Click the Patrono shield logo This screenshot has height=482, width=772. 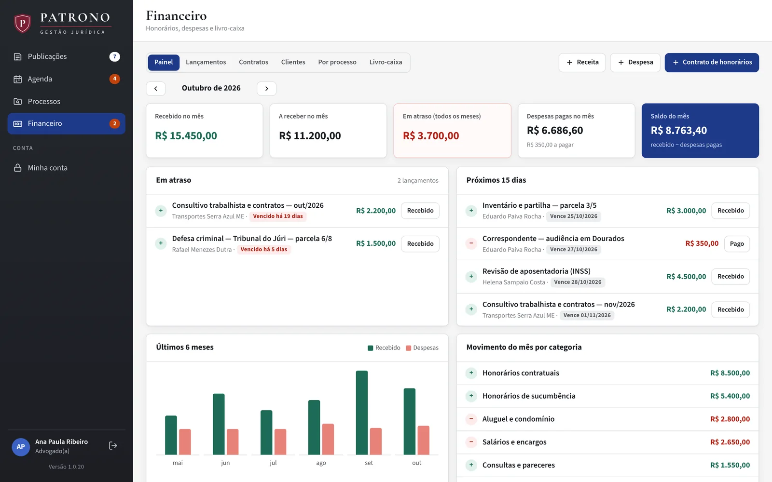click(x=22, y=23)
